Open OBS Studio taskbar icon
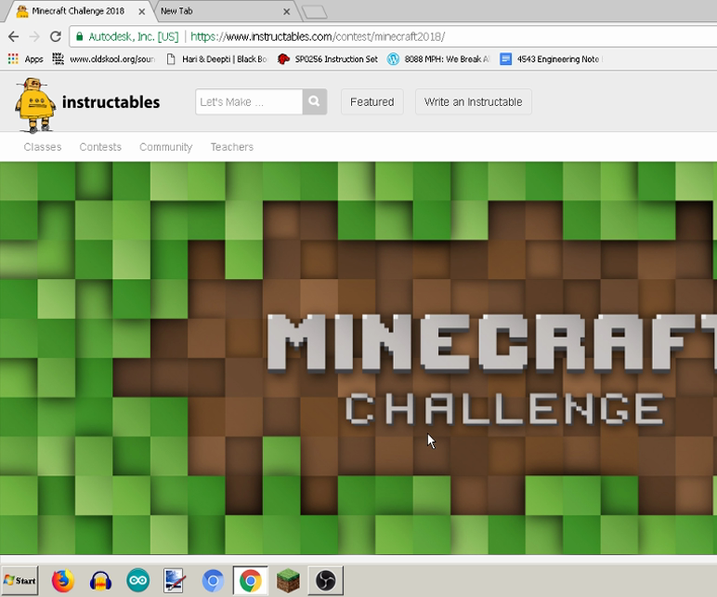Image resolution: width=717 pixels, height=597 pixels. [x=326, y=581]
